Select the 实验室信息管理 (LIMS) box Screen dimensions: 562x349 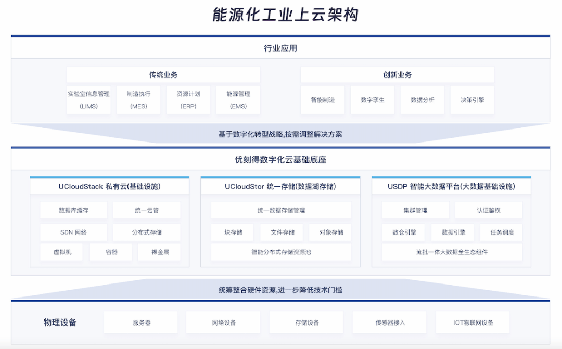point(88,100)
